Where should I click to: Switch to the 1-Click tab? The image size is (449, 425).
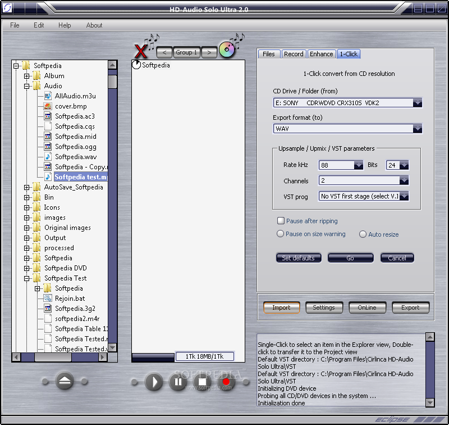tap(349, 54)
